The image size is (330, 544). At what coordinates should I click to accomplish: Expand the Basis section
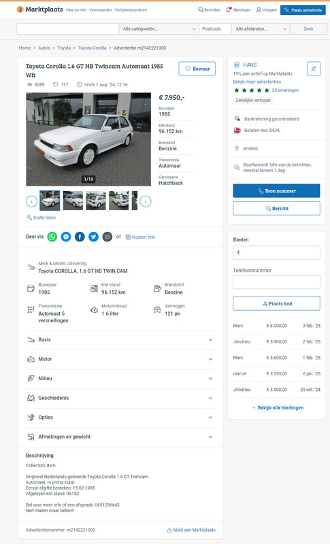click(120, 339)
